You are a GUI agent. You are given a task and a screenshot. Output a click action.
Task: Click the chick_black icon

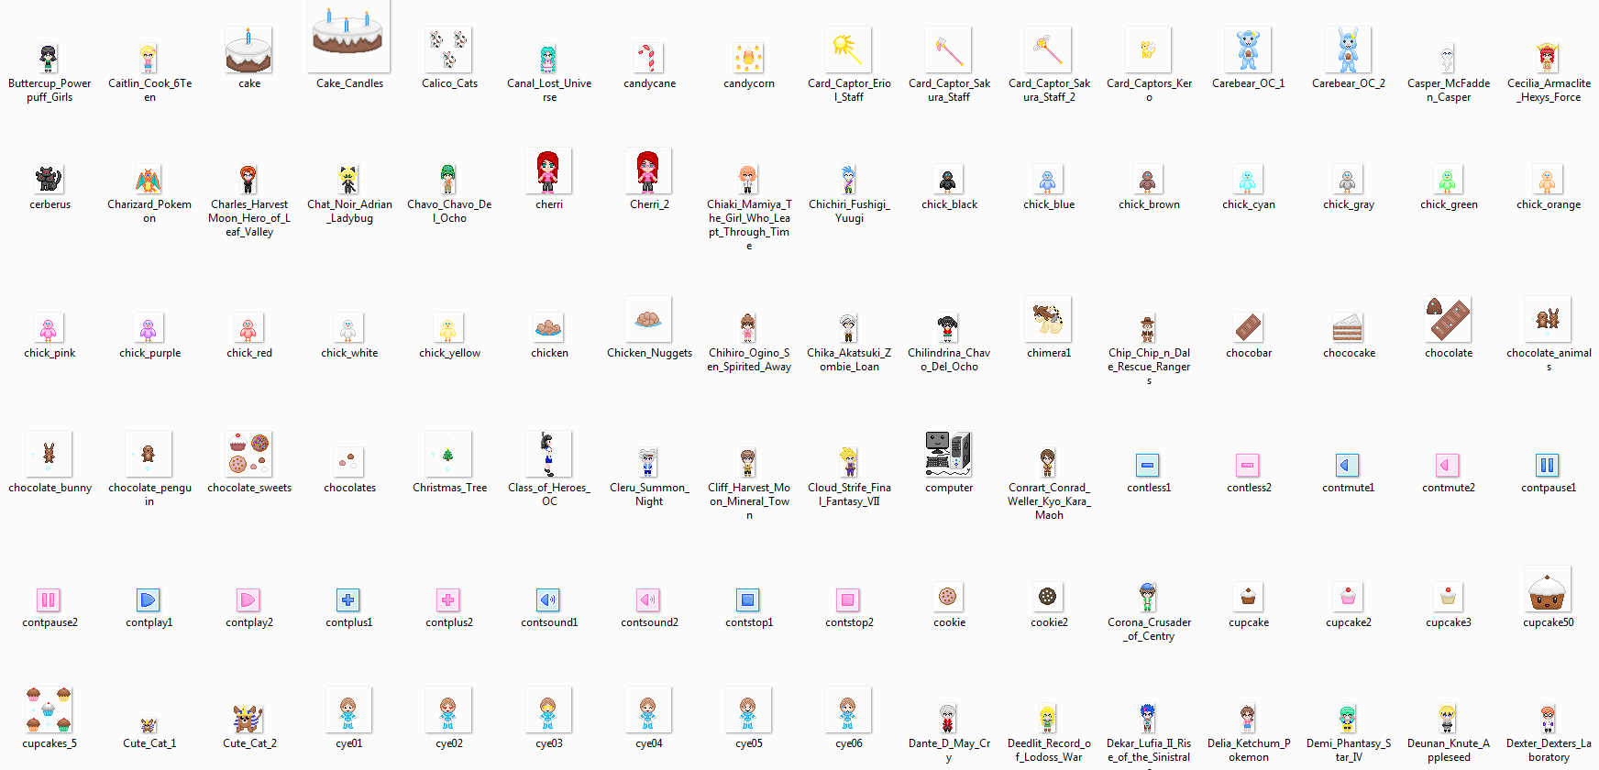[x=948, y=179]
